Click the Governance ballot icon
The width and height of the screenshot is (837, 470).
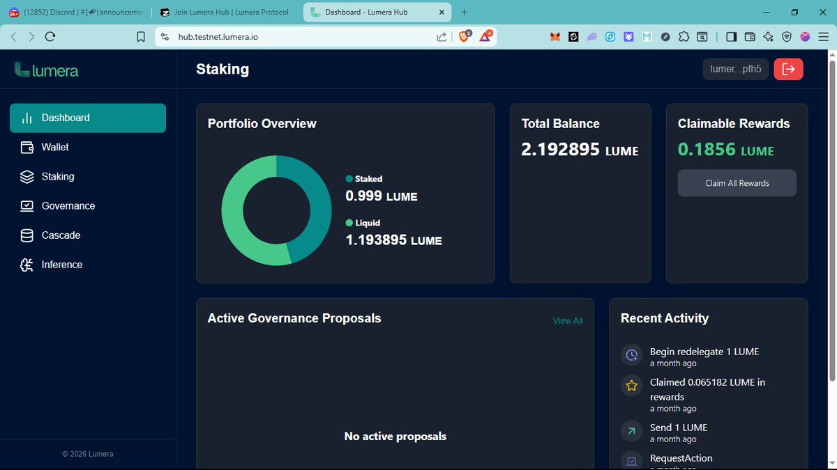(x=27, y=205)
